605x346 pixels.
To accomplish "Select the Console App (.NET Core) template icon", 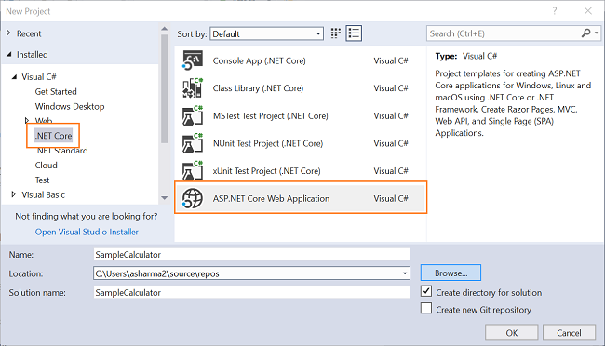I will (x=192, y=60).
